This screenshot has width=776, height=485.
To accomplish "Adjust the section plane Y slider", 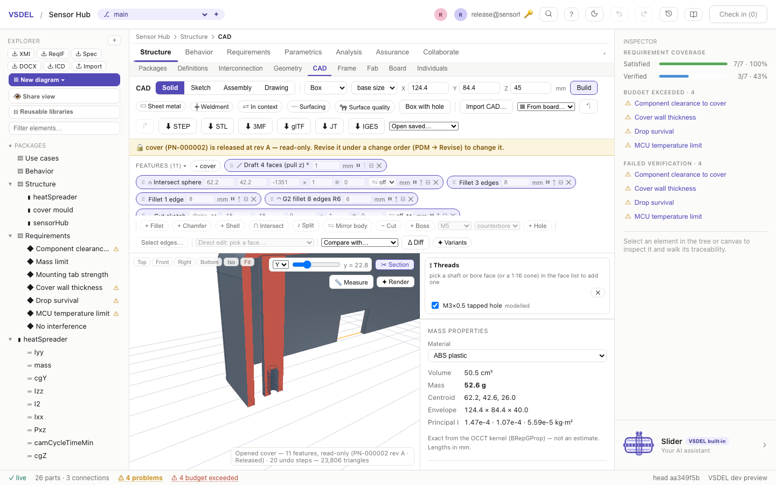I will pos(316,265).
